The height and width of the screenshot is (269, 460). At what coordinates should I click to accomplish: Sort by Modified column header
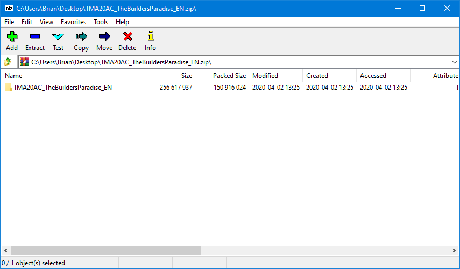pos(276,76)
